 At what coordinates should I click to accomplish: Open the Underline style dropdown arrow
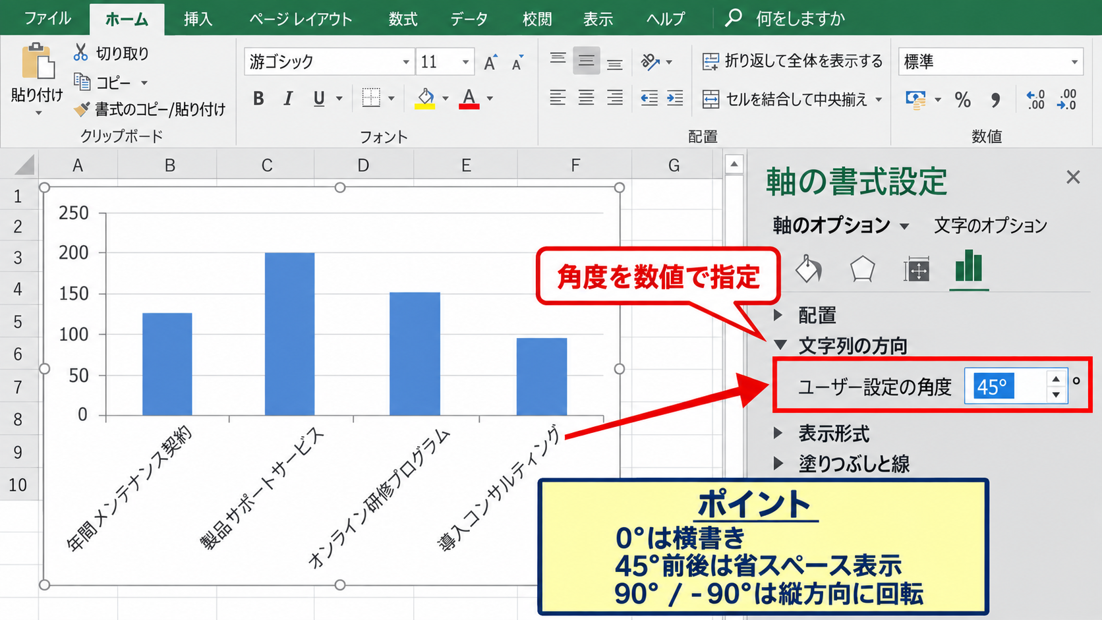pyautogui.click(x=339, y=99)
